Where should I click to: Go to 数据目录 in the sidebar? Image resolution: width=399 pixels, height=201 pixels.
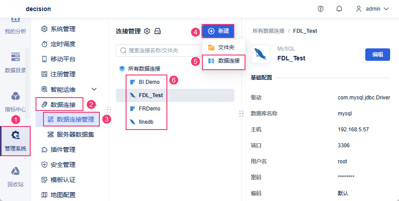[16, 62]
